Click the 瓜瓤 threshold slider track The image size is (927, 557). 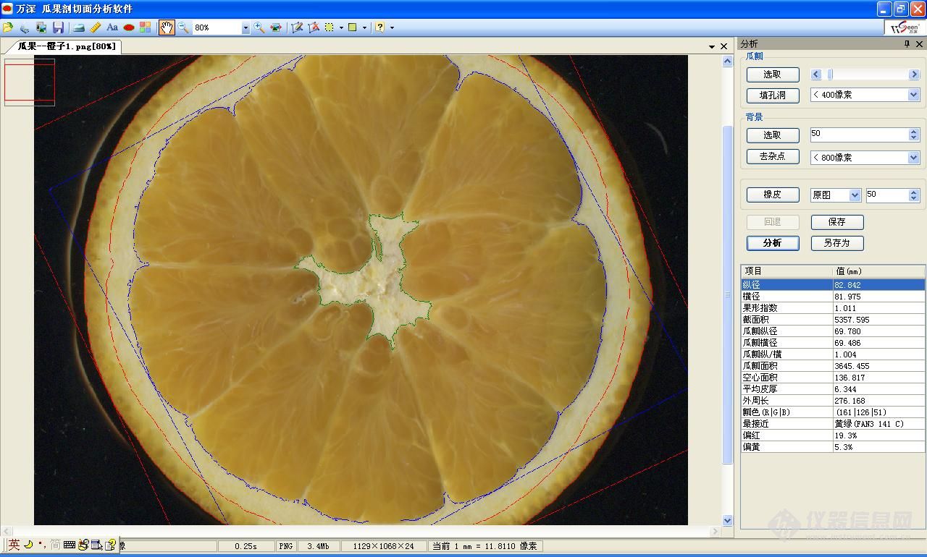tap(869, 75)
